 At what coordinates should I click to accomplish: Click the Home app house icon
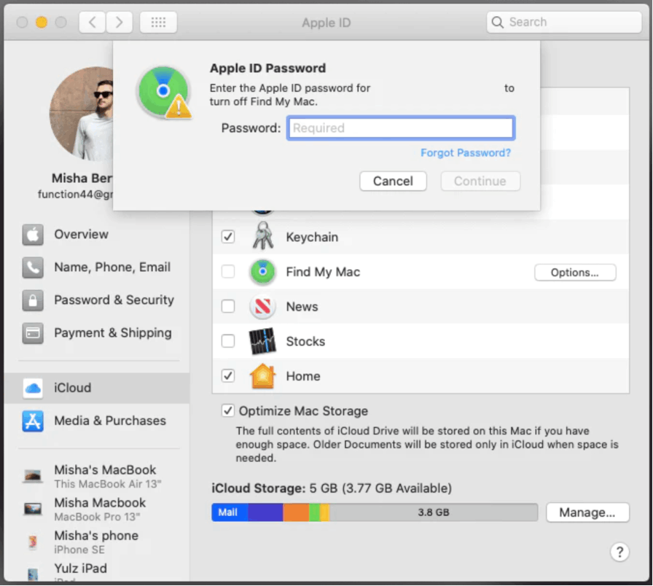point(263,375)
